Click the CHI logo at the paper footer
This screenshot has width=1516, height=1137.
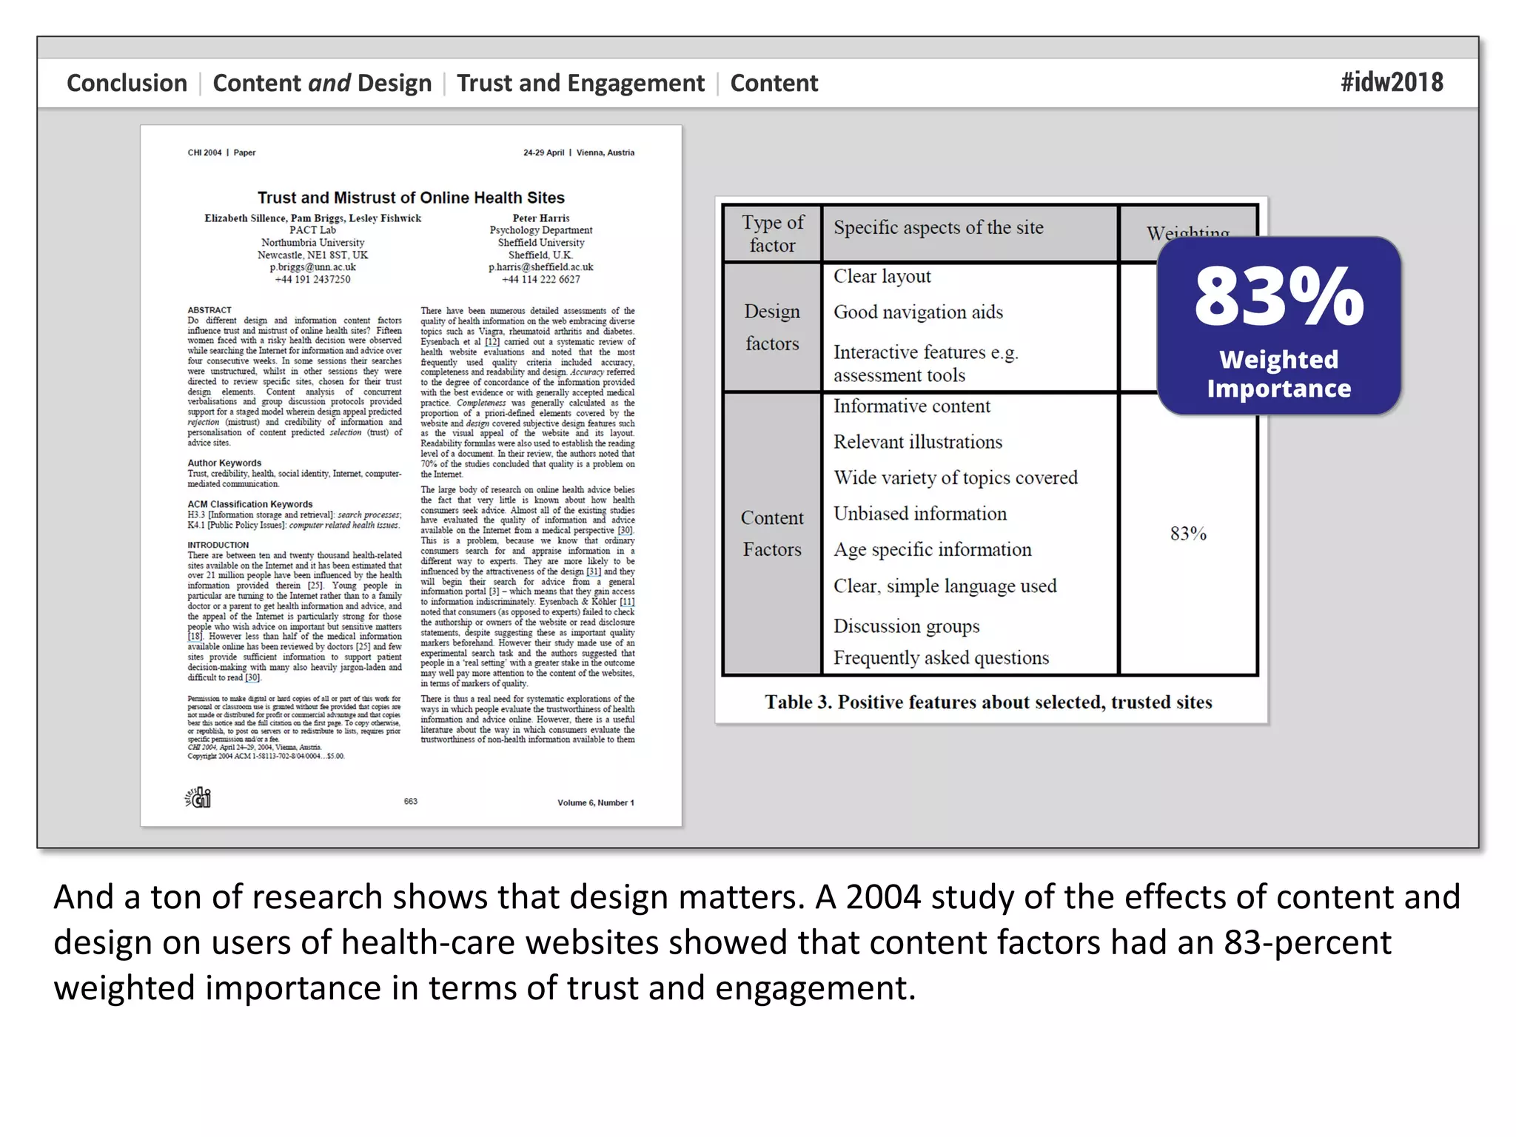[x=198, y=798]
